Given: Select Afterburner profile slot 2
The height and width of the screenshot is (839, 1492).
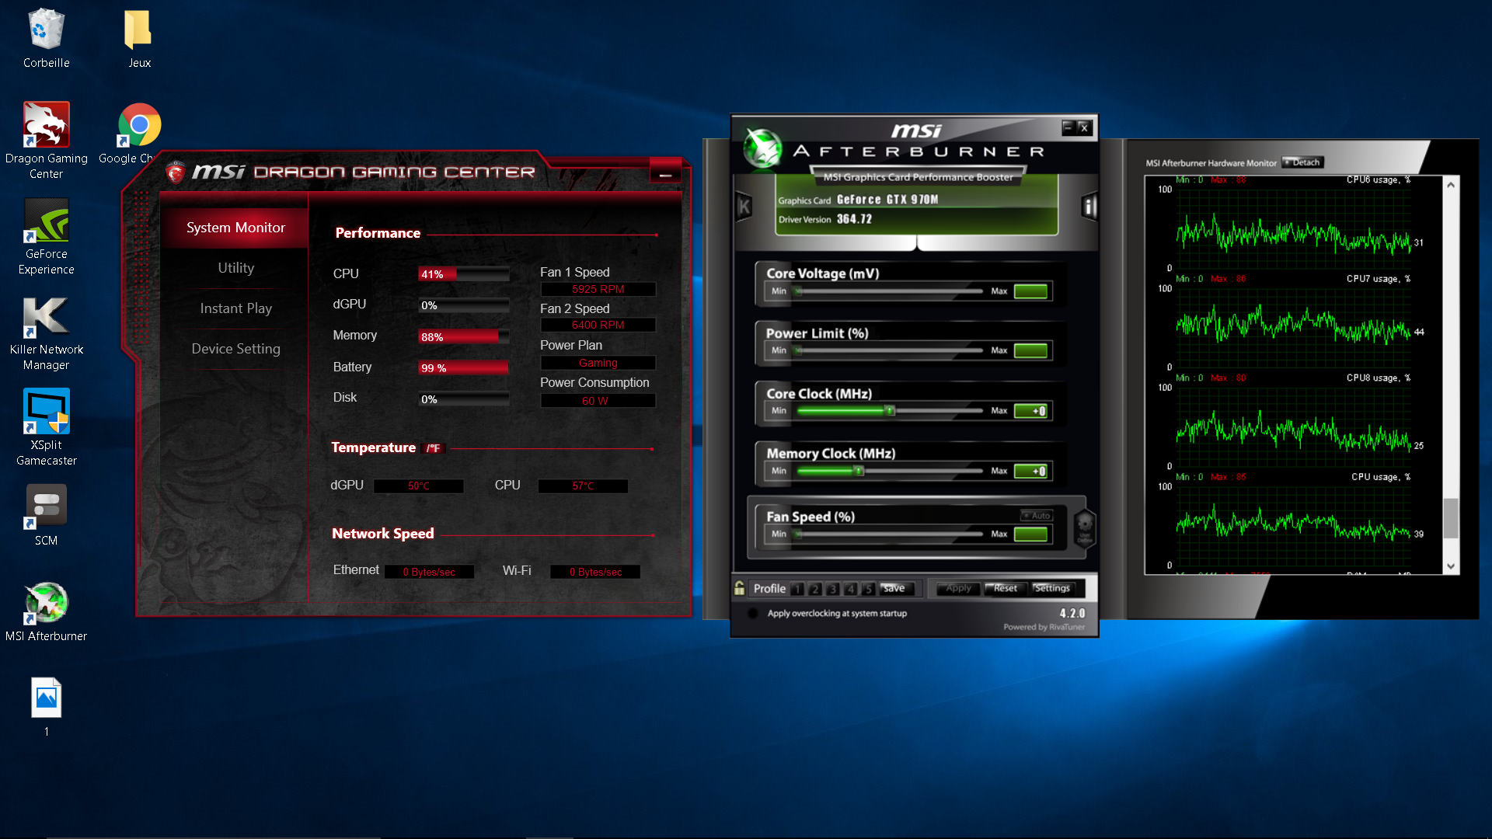Looking at the screenshot, I should 815,589.
